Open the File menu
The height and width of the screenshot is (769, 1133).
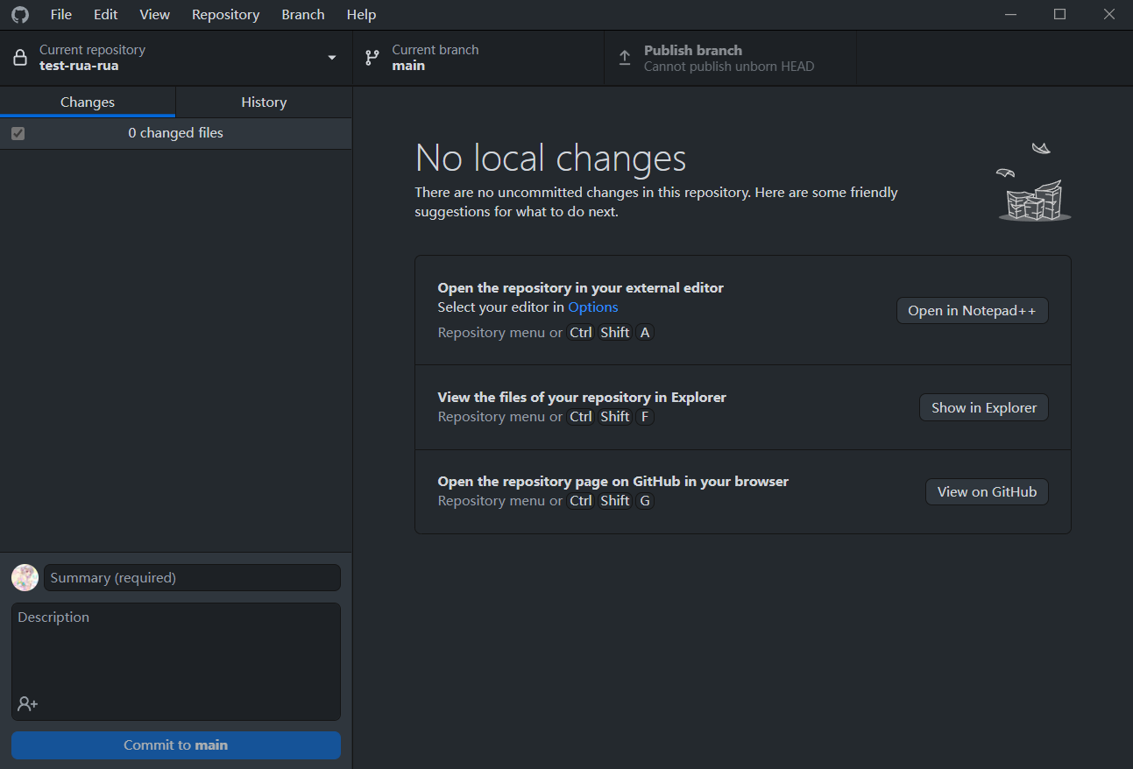point(61,15)
